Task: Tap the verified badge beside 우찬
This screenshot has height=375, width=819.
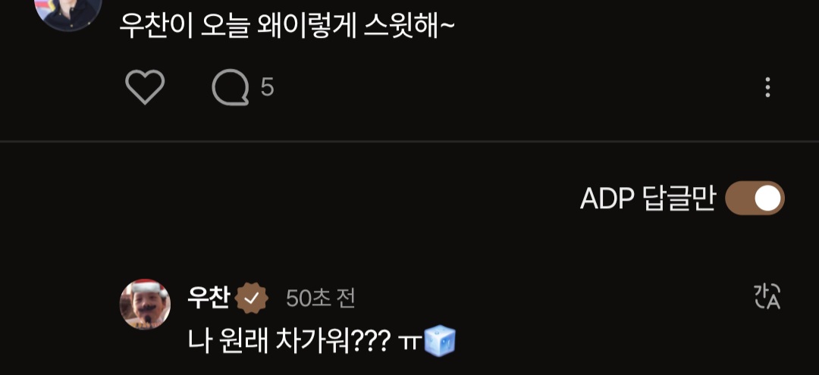Action: coord(252,298)
